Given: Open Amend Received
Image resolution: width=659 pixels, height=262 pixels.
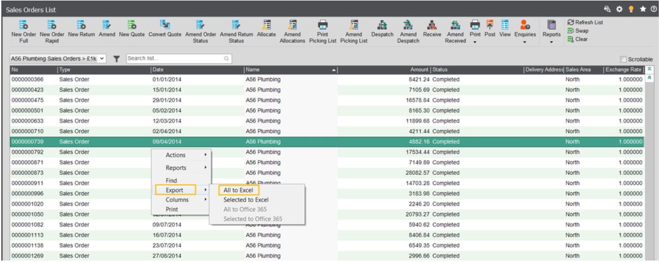Looking at the screenshot, I should (456, 32).
